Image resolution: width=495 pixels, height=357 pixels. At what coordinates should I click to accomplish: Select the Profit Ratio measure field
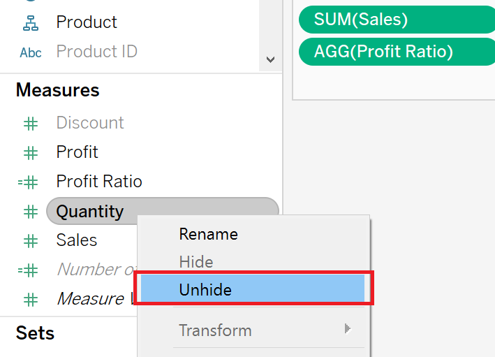99,182
